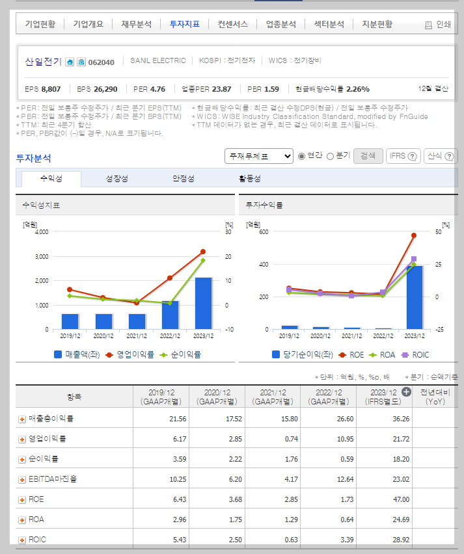Click the PER 4.76 value

pyautogui.click(x=157, y=89)
